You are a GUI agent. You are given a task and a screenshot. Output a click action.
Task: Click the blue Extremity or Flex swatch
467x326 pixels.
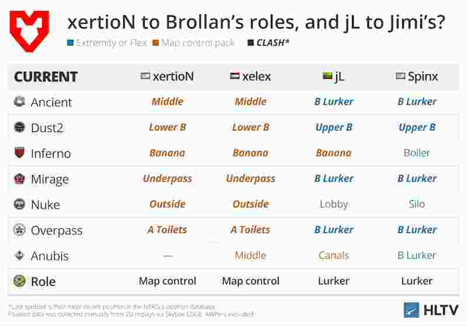[70, 43]
